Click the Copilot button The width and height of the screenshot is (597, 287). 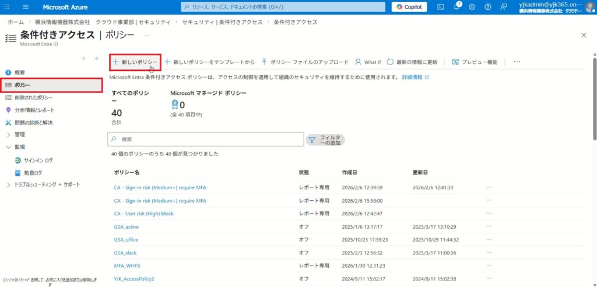coord(409,7)
